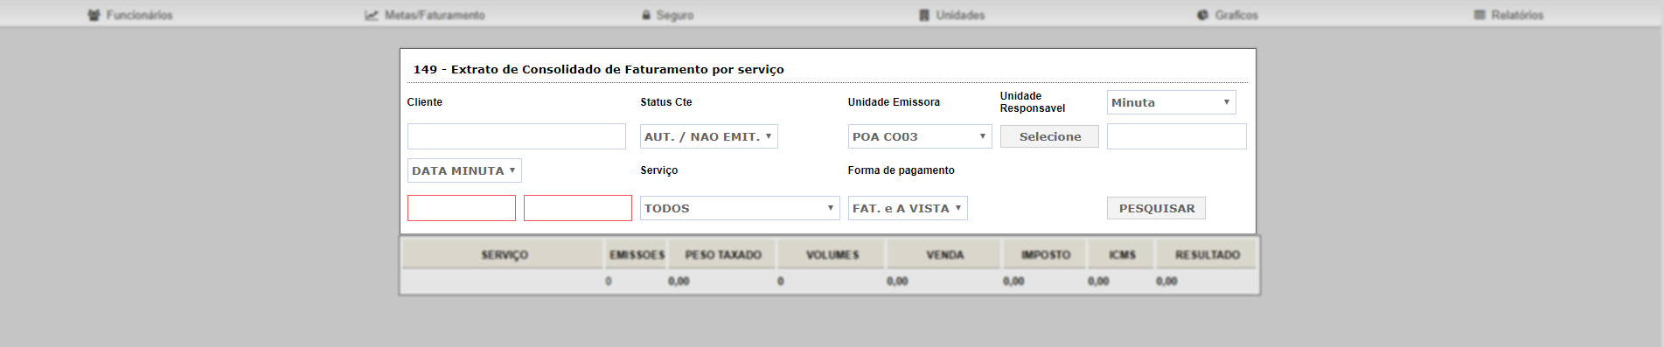The image size is (1664, 347).
Task: Click the Selecione button
Action: click(x=1049, y=136)
